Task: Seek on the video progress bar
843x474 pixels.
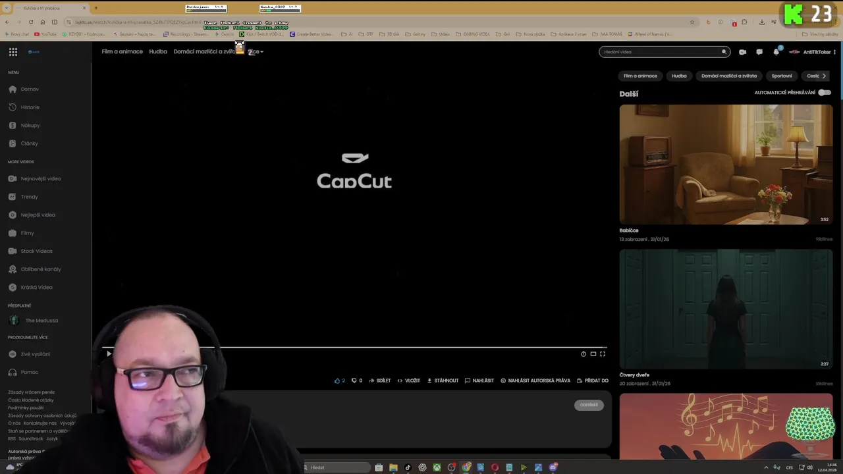Action: pyautogui.click(x=354, y=347)
